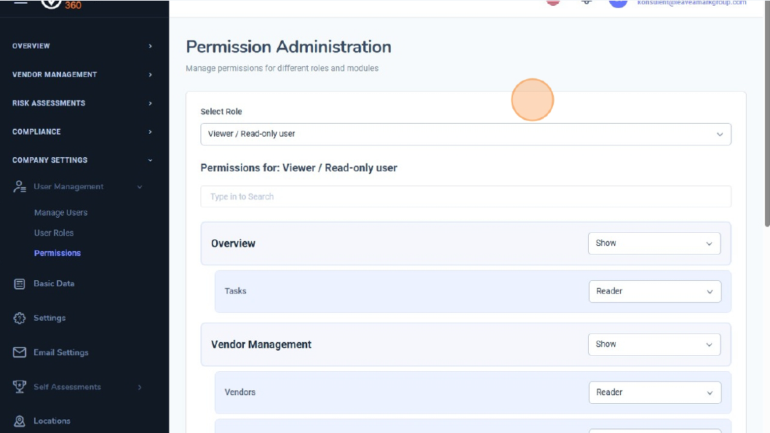Change the Vendors Reader permission dropdown
This screenshot has height=433, width=770.
click(x=654, y=392)
